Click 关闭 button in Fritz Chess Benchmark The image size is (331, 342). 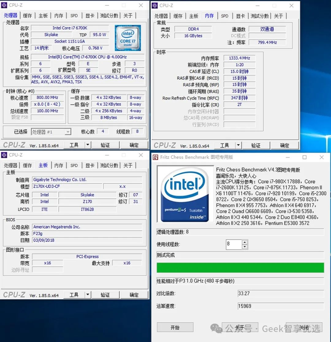pos(304,327)
